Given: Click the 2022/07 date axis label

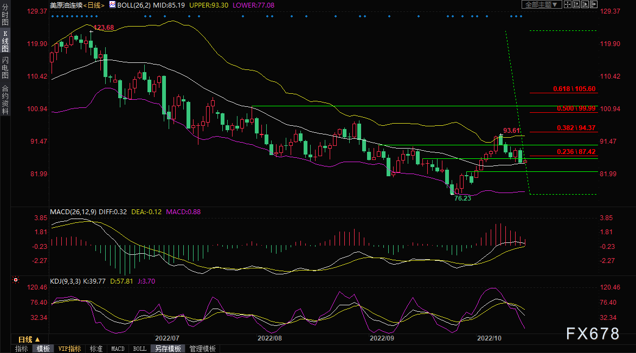Looking at the screenshot, I should (x=167, y=338).
